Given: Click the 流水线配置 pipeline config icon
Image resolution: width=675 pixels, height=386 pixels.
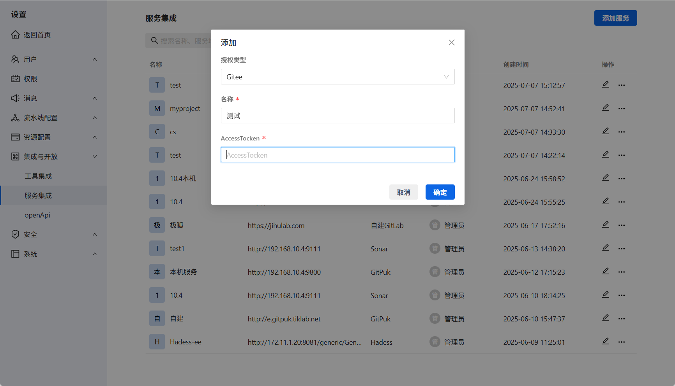Looking at the screenshot, I should point(15,118).
